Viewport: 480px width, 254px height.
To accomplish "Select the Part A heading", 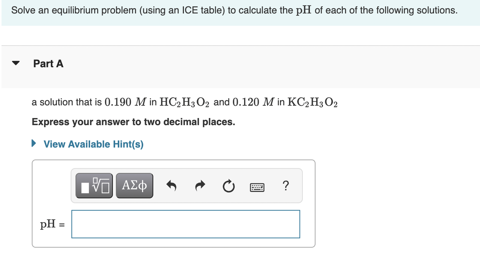I will click(48, 63).
